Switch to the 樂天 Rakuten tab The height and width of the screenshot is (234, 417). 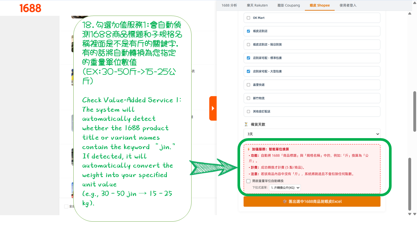[257, 5]
